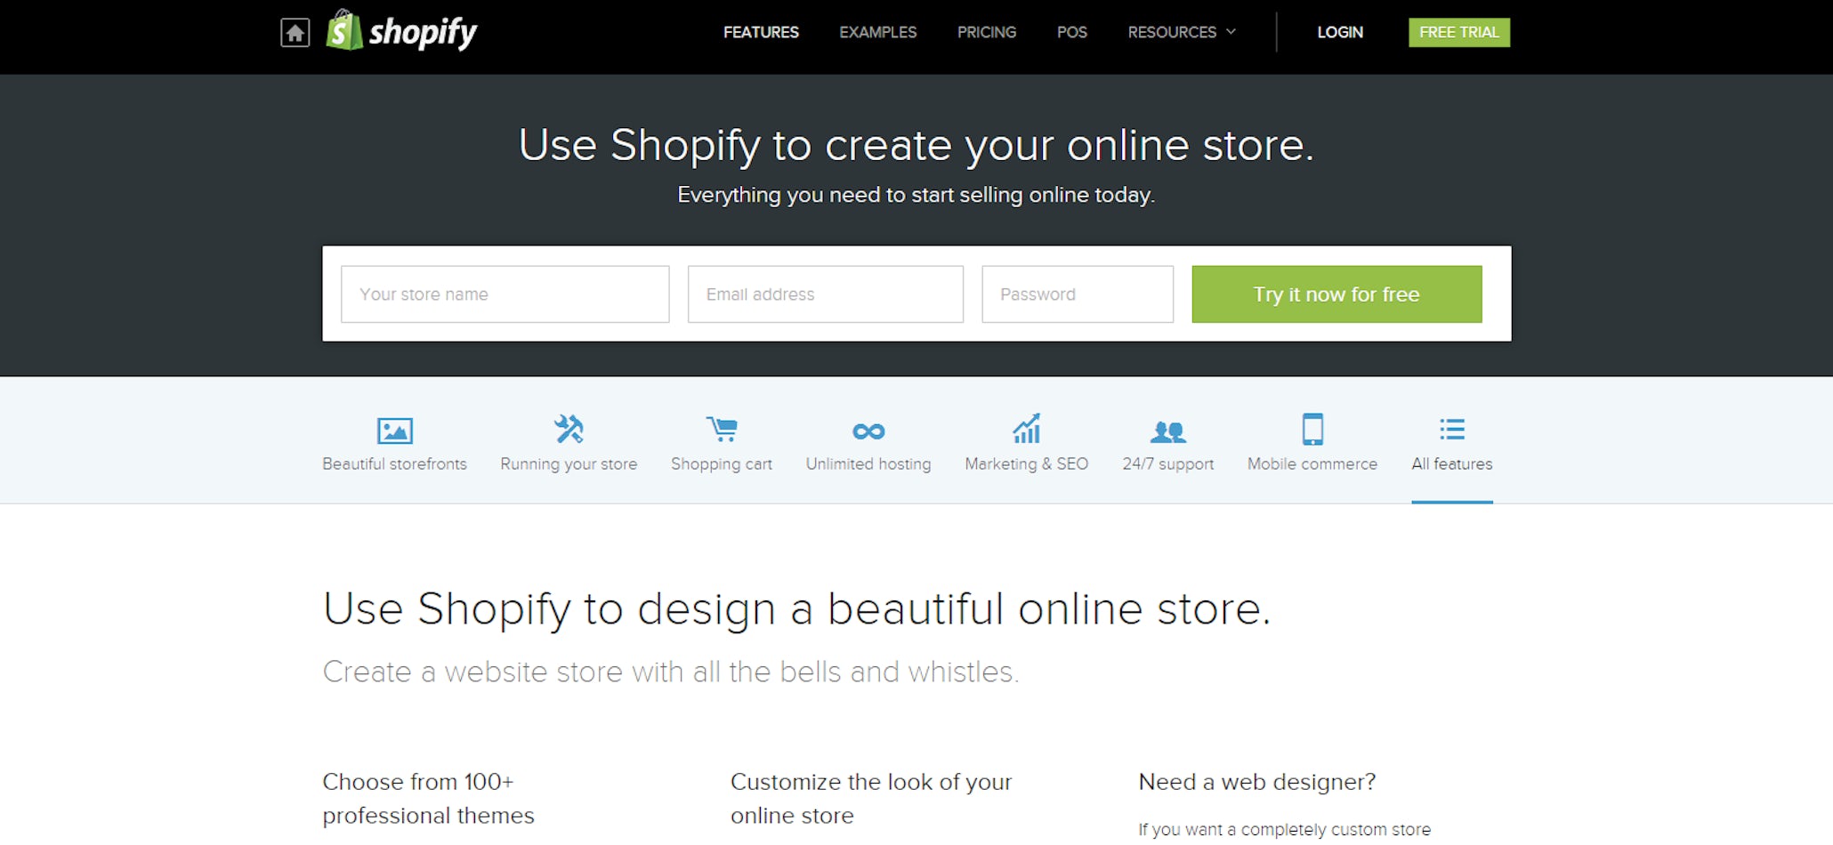This screenshot has width=1833, height=845.
Task: Click 'If you want a completely custom store' text
Action: (x=1285, y=830)
